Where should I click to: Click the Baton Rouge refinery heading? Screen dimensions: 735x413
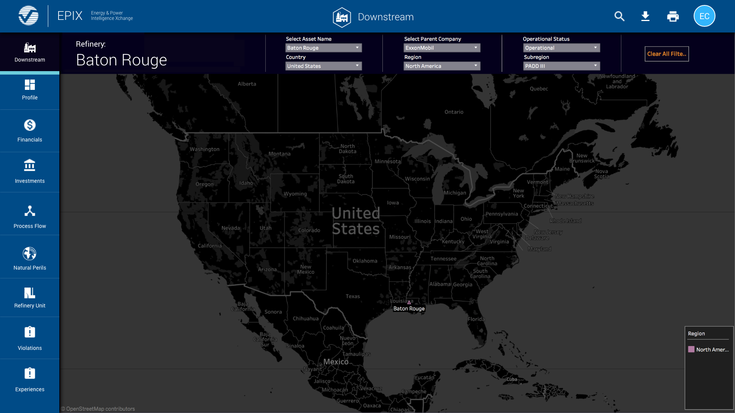point(121,60)
